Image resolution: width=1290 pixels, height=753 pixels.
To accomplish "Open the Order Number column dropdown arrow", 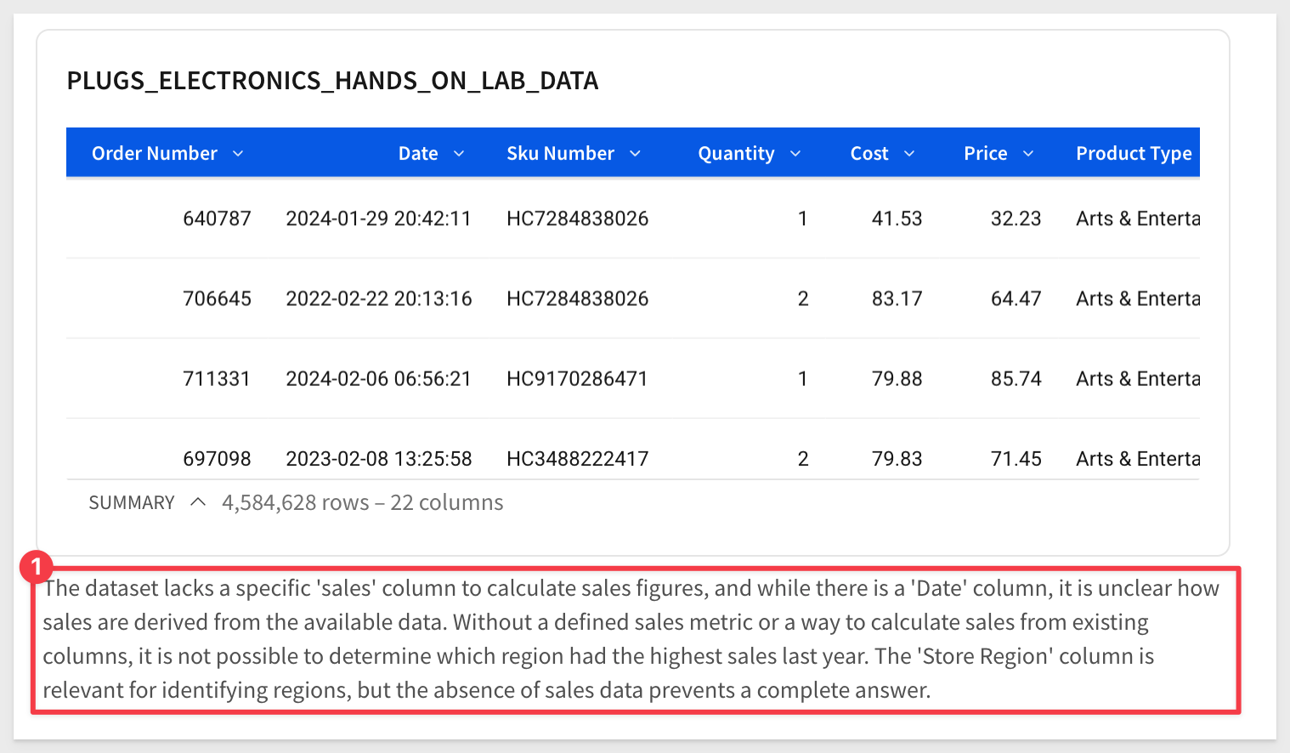I will point(238,154).
